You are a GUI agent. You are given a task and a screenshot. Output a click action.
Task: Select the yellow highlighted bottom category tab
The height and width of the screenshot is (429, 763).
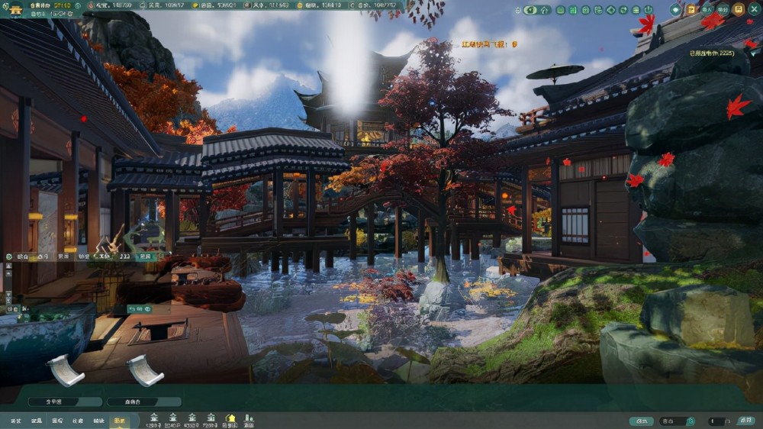(x=120, y=421)
